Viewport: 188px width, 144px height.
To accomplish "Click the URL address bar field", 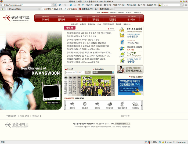I will click(x=27, y=5).
